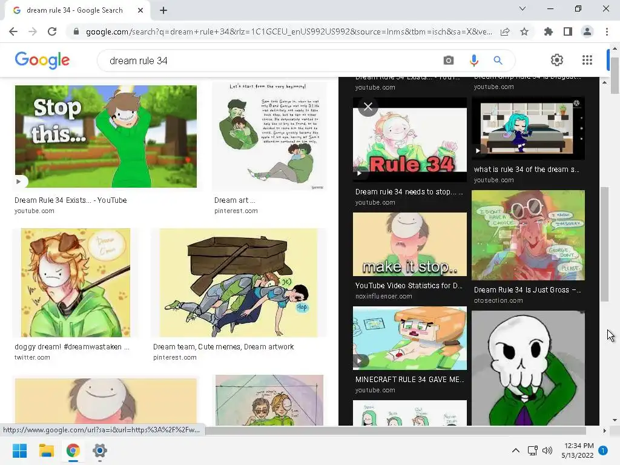Open the Chrome profile avatar

tap(587, 31)
